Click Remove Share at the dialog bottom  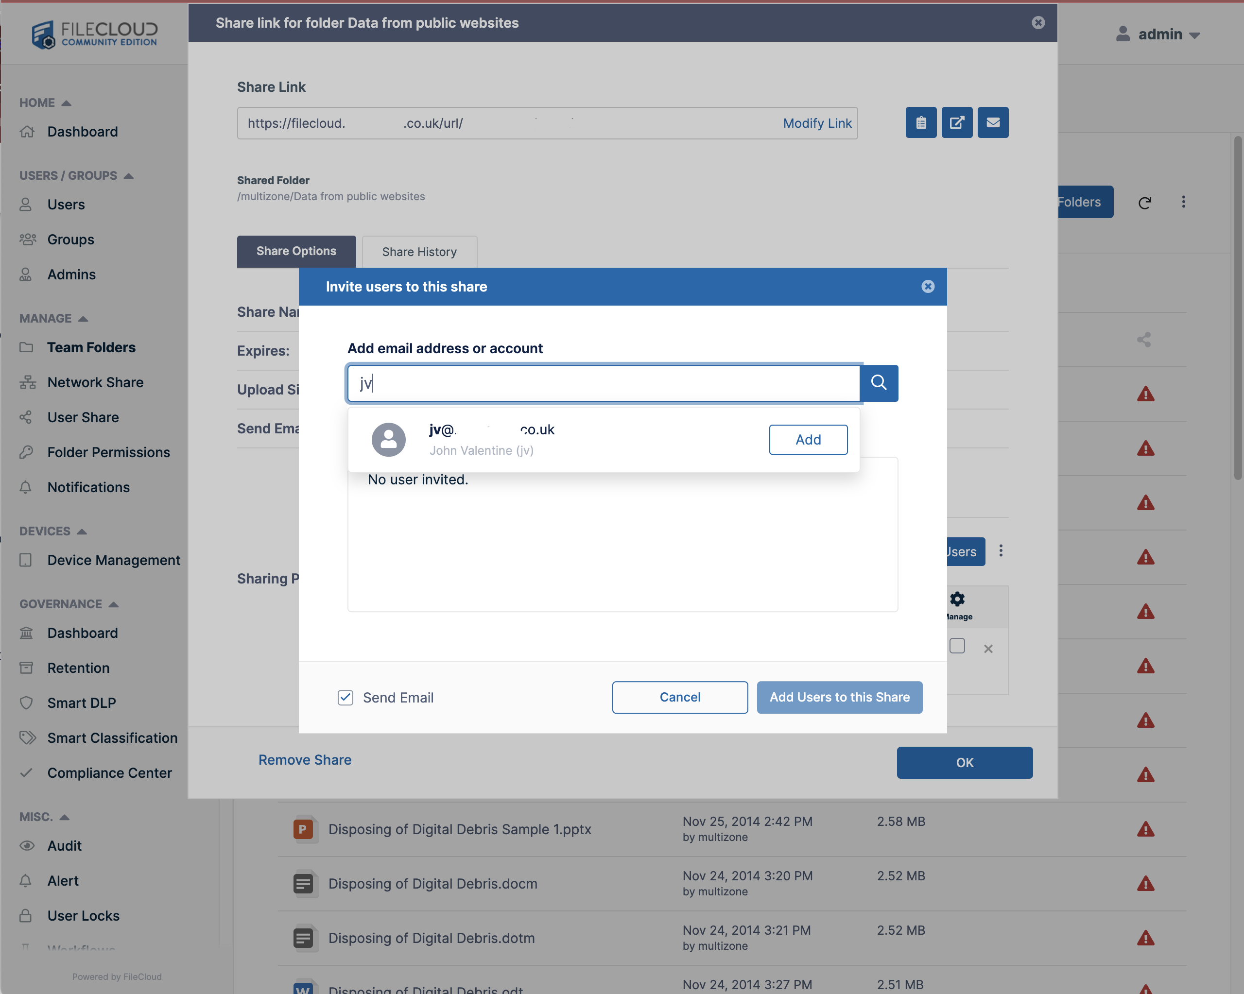305,760
